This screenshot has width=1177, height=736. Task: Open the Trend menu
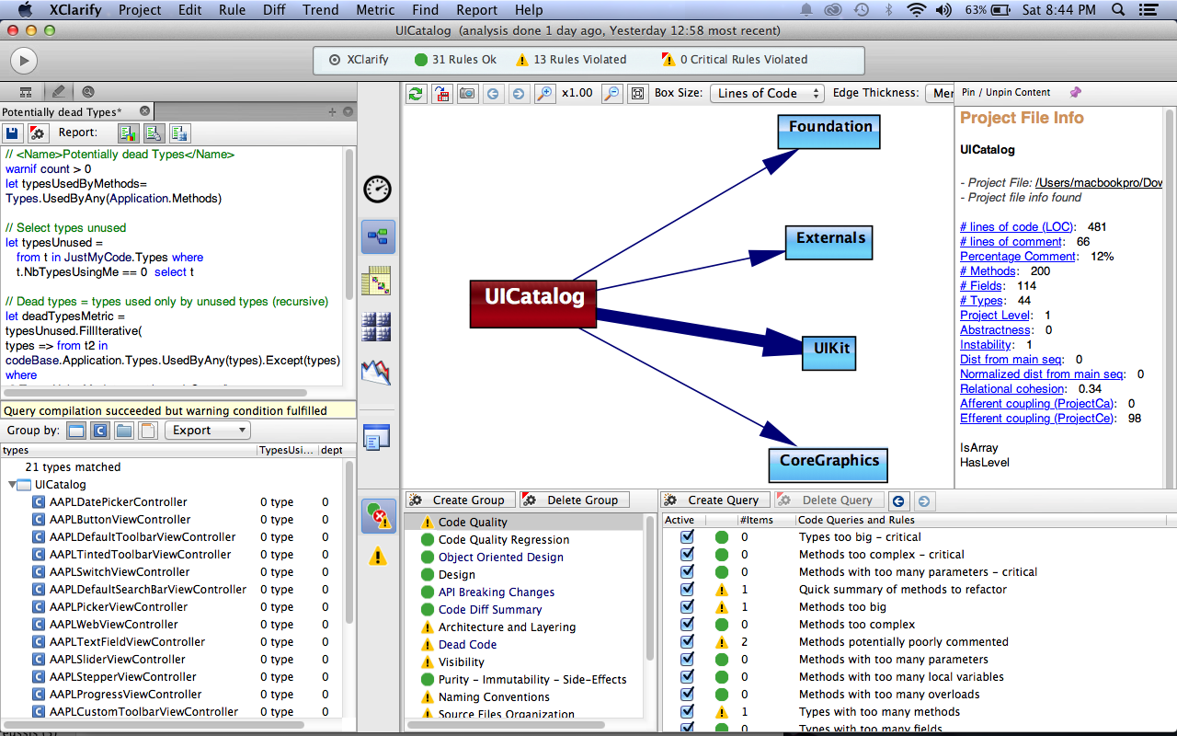[x=323, y=10]
